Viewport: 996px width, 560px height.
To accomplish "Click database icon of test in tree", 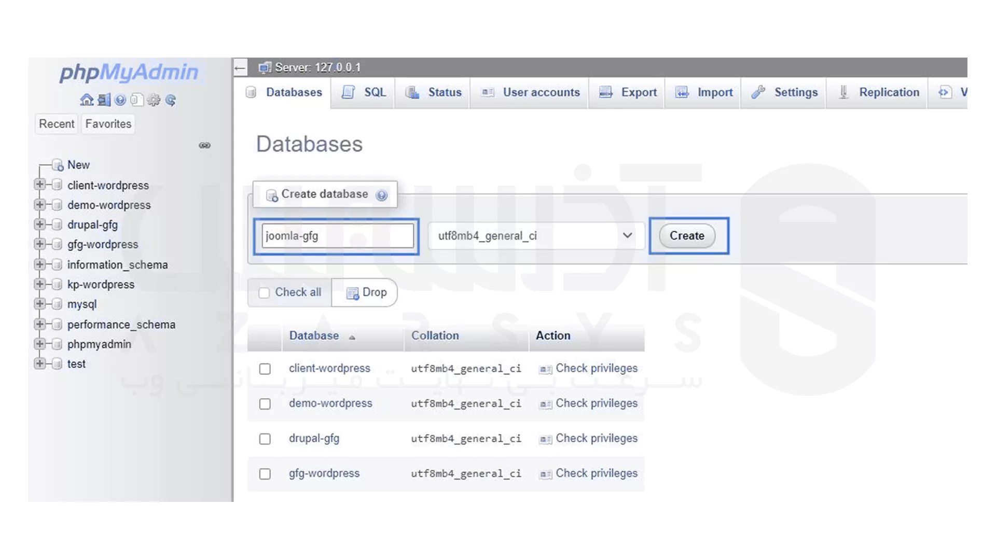I will tap(58, 364).
